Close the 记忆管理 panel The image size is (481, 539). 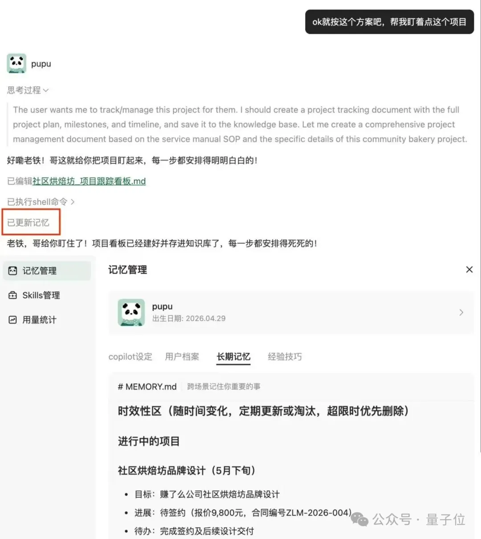click(469, 269)
